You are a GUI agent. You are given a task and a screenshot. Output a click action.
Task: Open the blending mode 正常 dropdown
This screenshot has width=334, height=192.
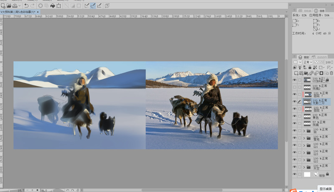(x=308, y=62)
